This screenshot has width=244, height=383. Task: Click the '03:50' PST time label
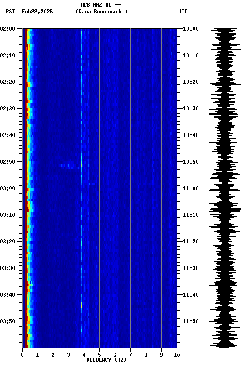tap(8, 321)
